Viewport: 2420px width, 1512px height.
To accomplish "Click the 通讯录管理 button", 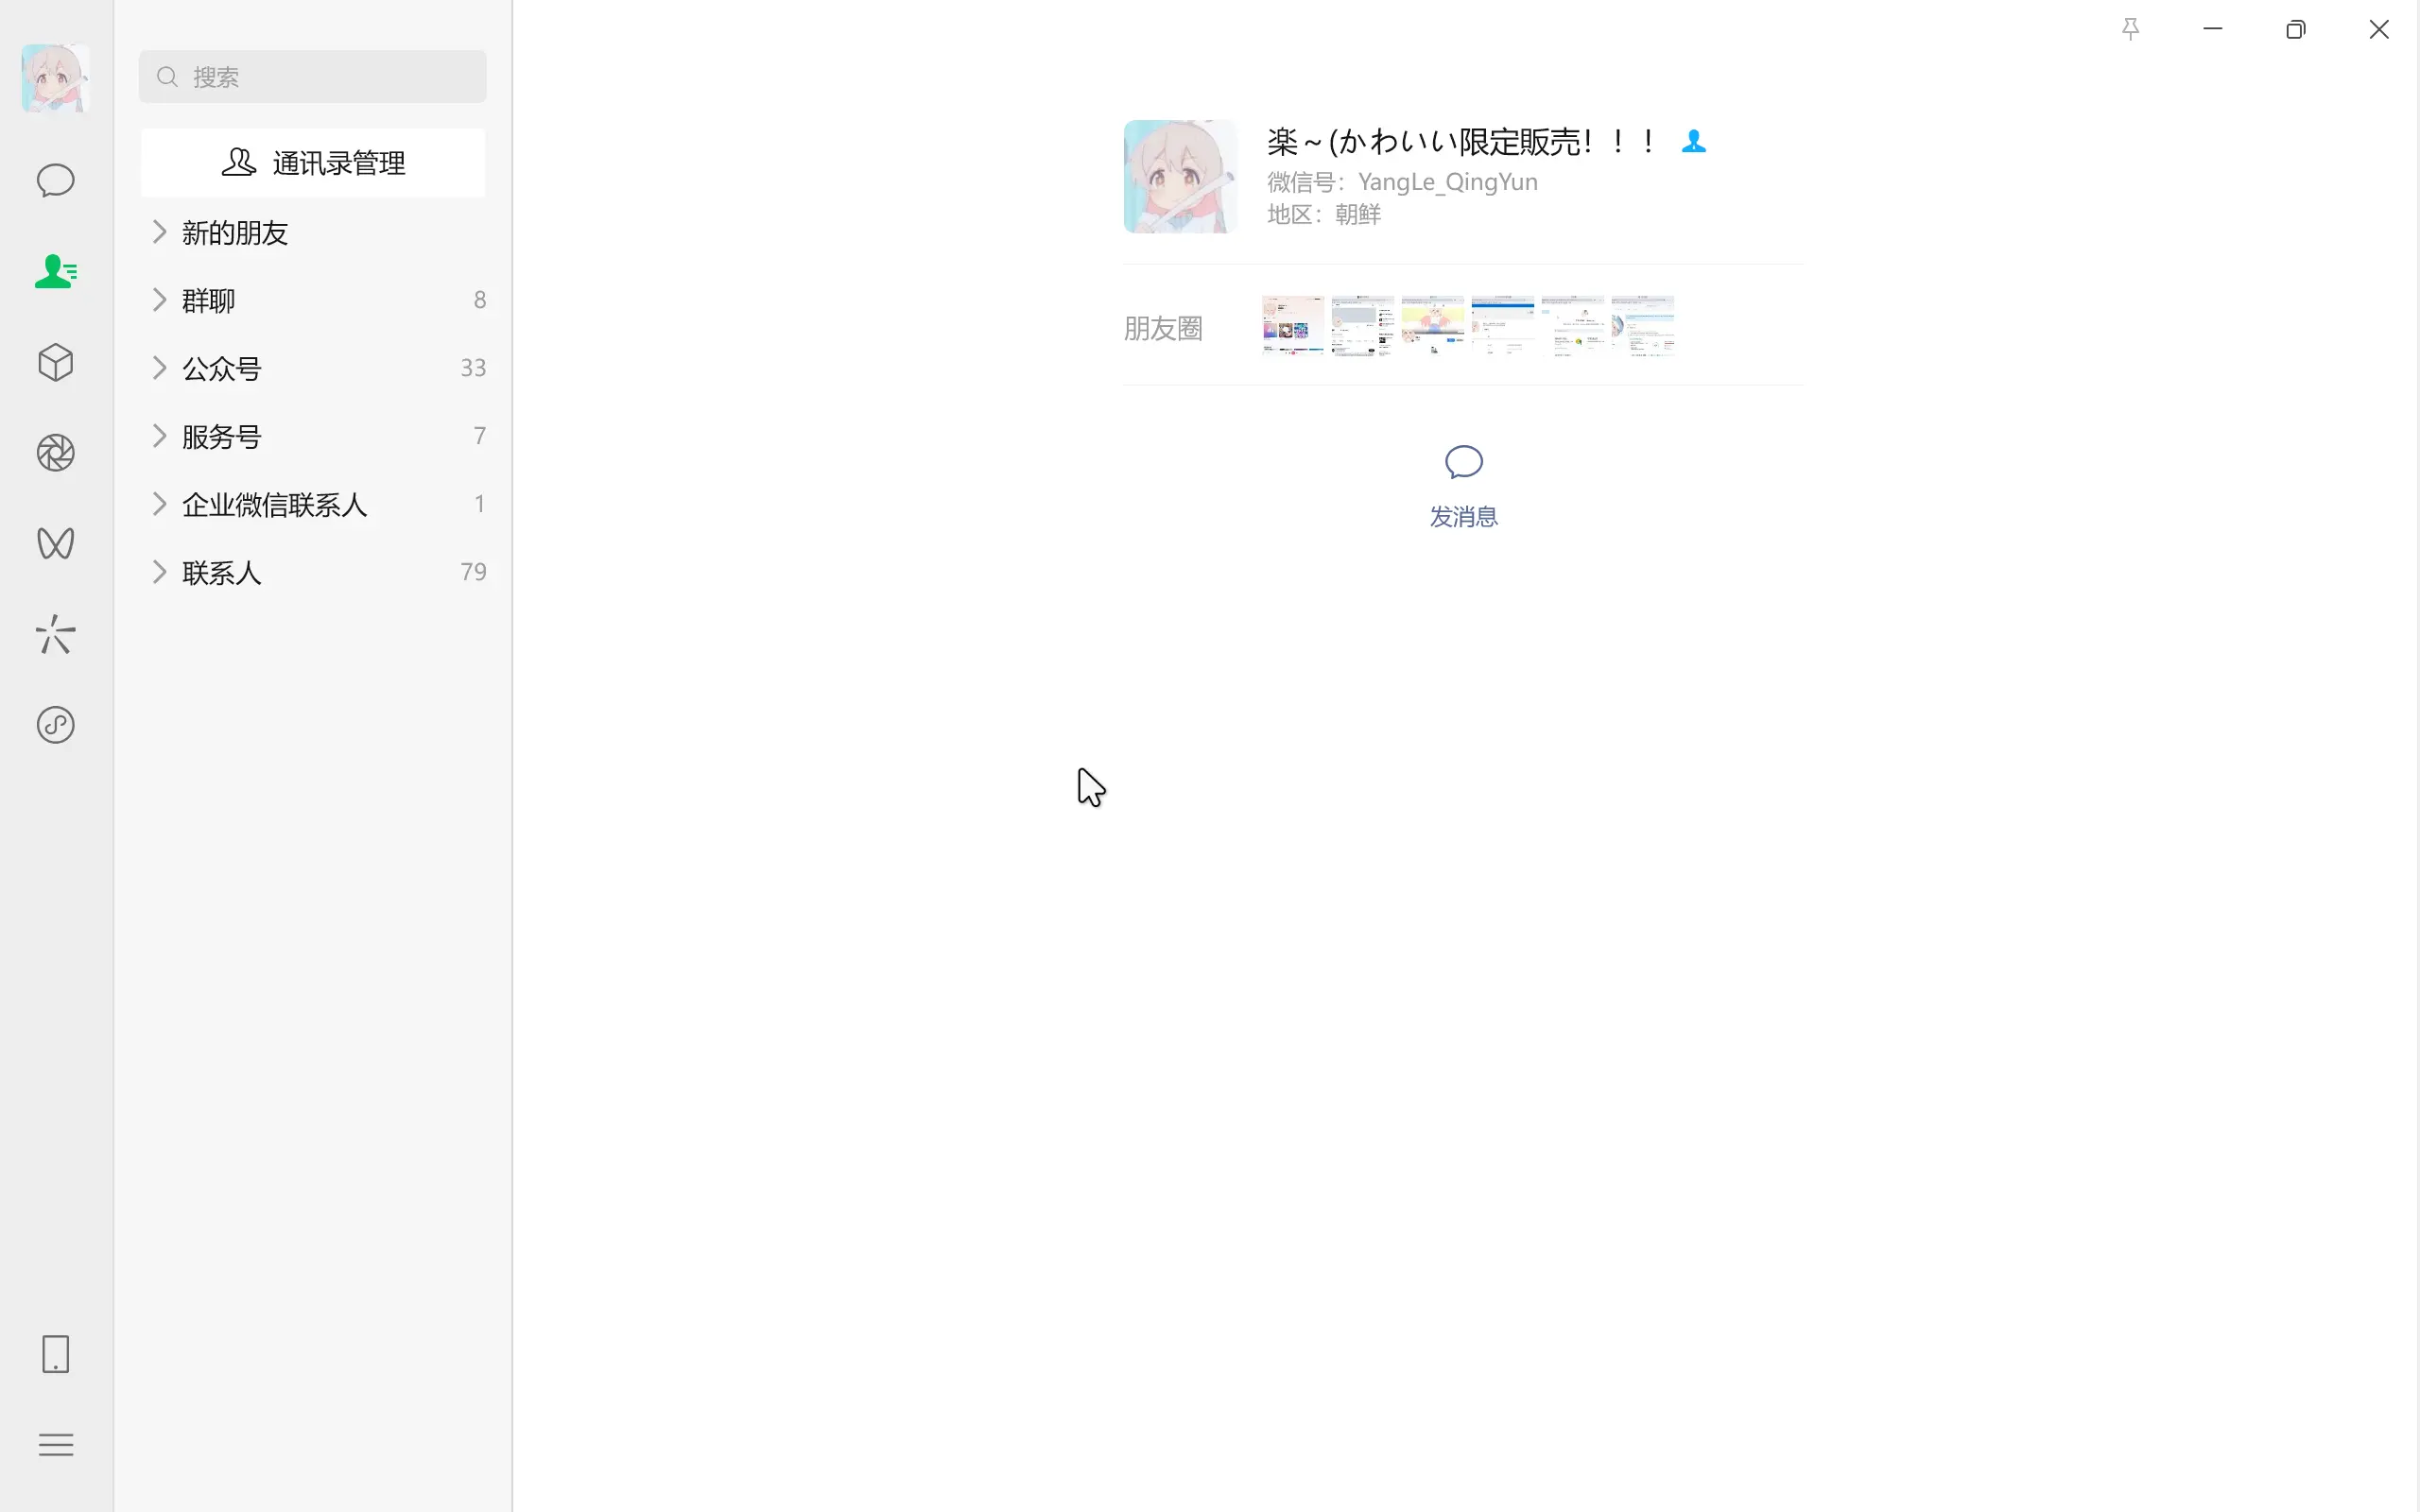I will click(x=313, y=162).
